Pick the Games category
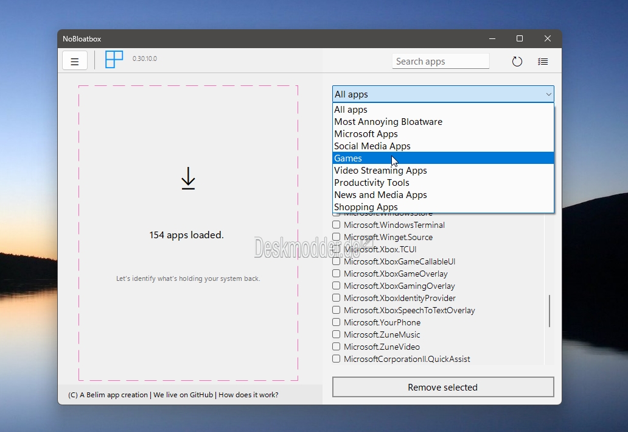This screenshot has width=628, height=432. 444,158
